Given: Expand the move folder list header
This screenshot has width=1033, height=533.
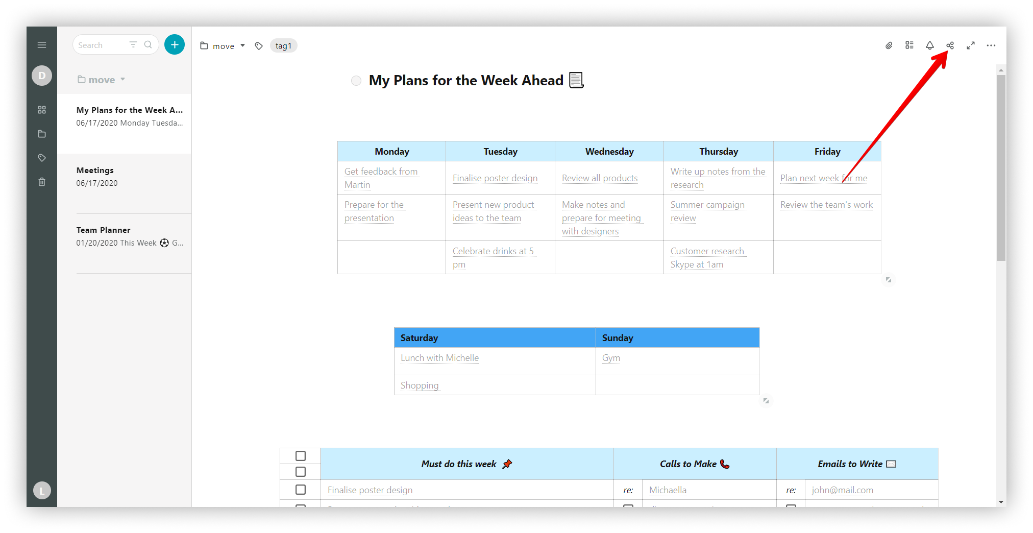Looking at the screenshot, I should coord(102,80).
